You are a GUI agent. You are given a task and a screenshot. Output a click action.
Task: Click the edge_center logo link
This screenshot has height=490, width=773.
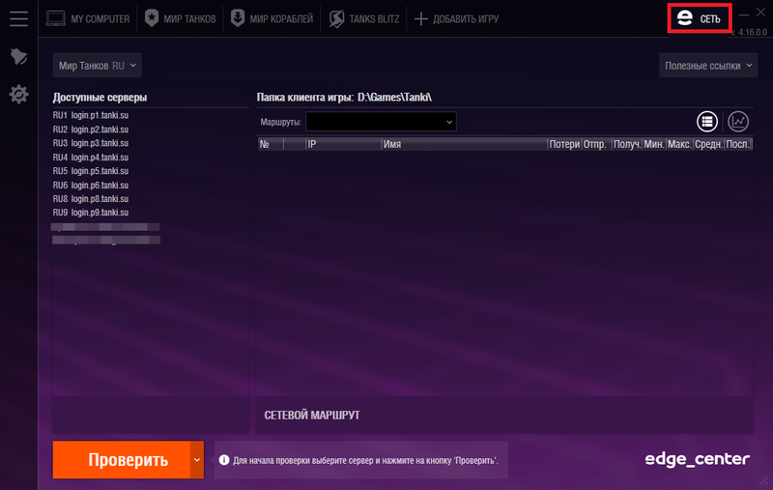[697, 459]
